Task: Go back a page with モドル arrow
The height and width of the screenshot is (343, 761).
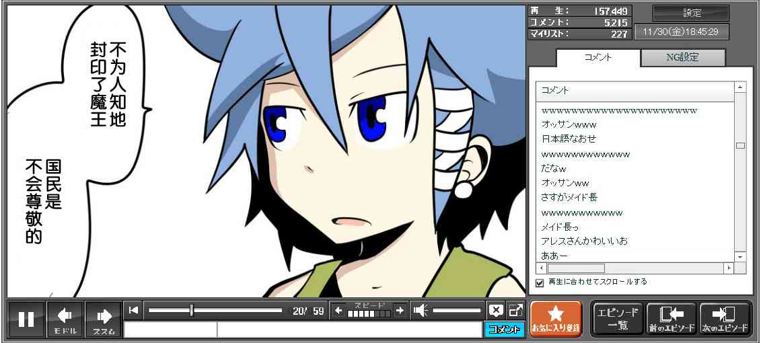Action: (65, 319)
